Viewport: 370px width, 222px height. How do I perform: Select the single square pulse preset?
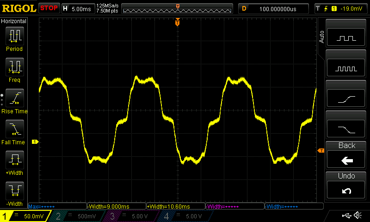point(347,38)
